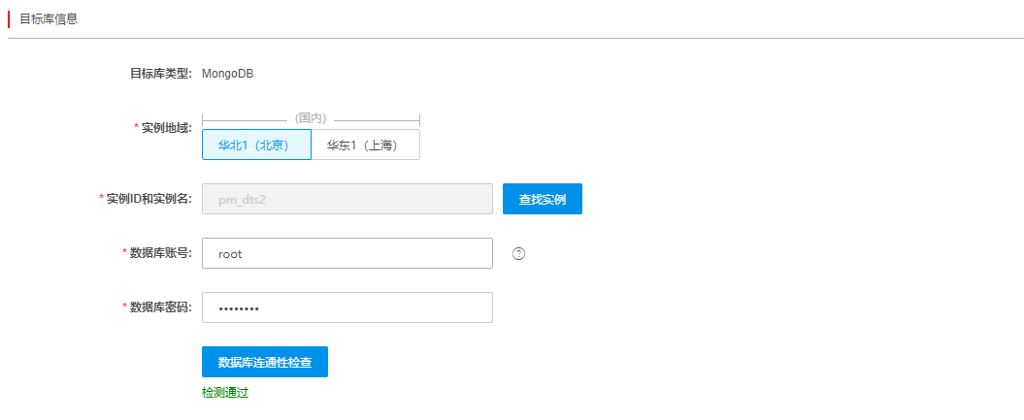Click the red bar beside 目标库信息
The image size is (1024, 420).
tap(9, 18)
